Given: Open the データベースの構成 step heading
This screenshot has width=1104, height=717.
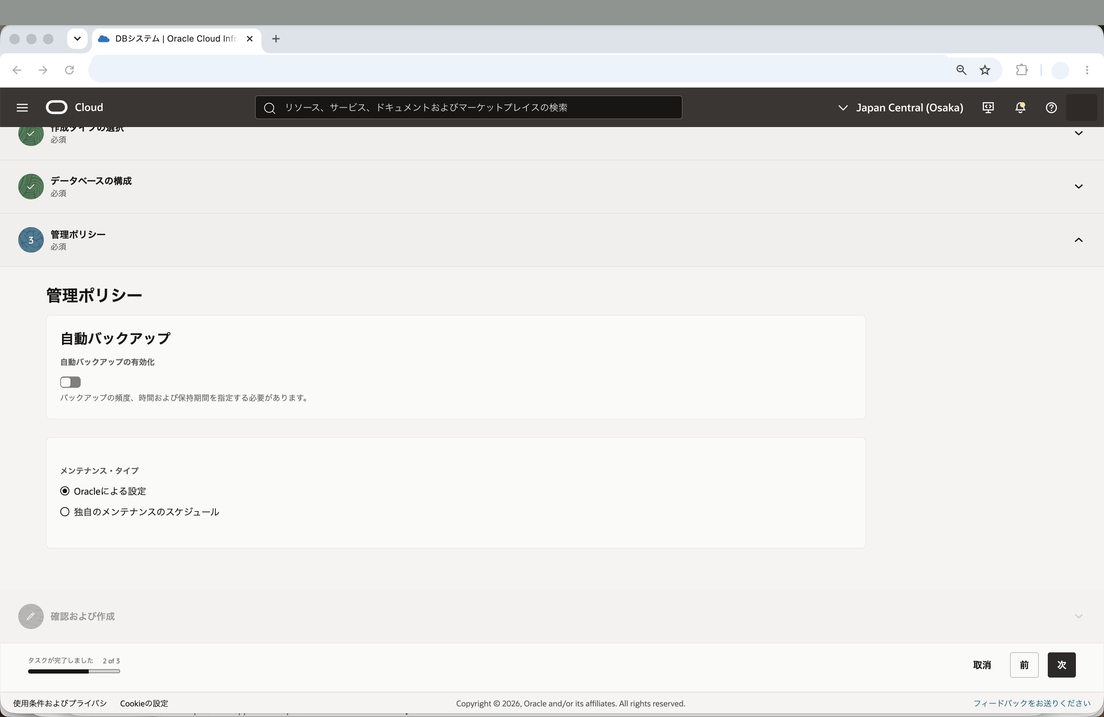Looking at the screenshot, I should pyautogui.click(x=91, y=181).
